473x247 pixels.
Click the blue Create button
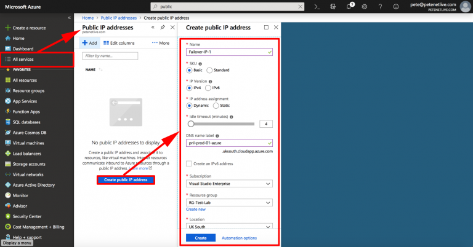(201, 238)
